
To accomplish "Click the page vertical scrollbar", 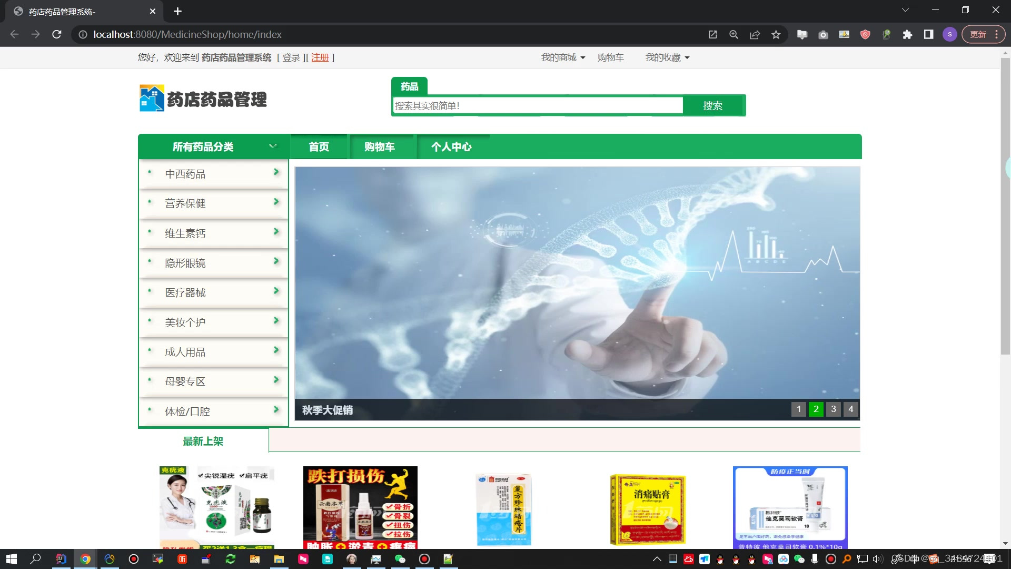I will tap(1005, 211).
